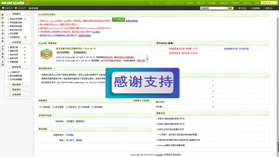This screenshot has width=279, height=157.
Task: Click the 查看如何搬迁 link
Action: click(85, 36)
